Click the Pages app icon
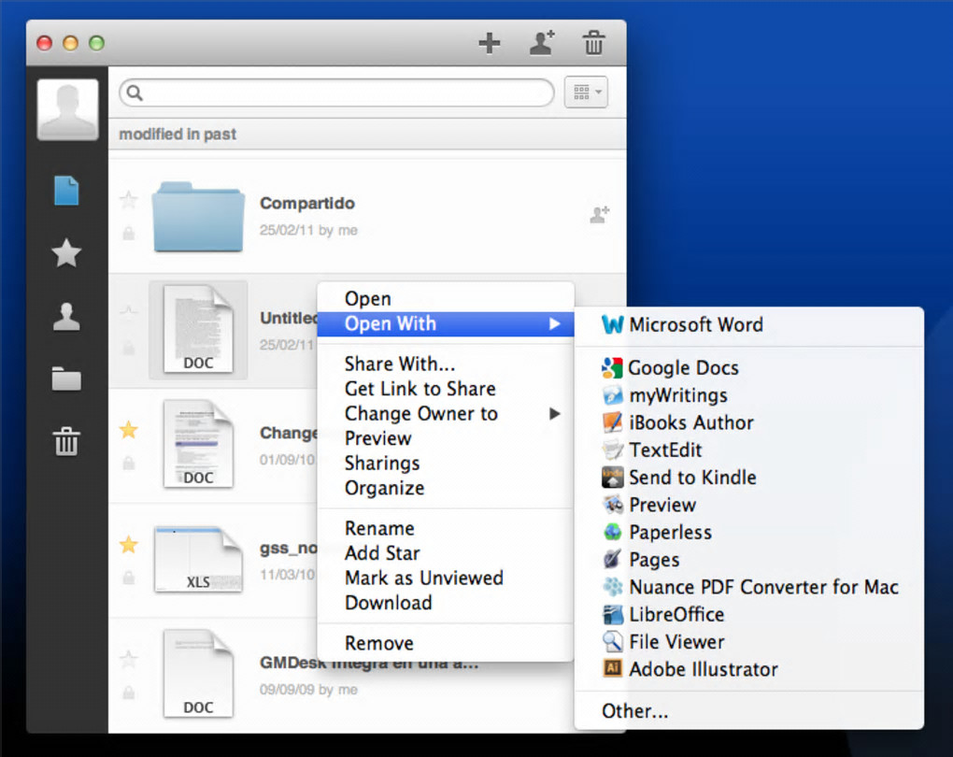The height and width of the screenshot is (757, 953). tap(613, 560)
